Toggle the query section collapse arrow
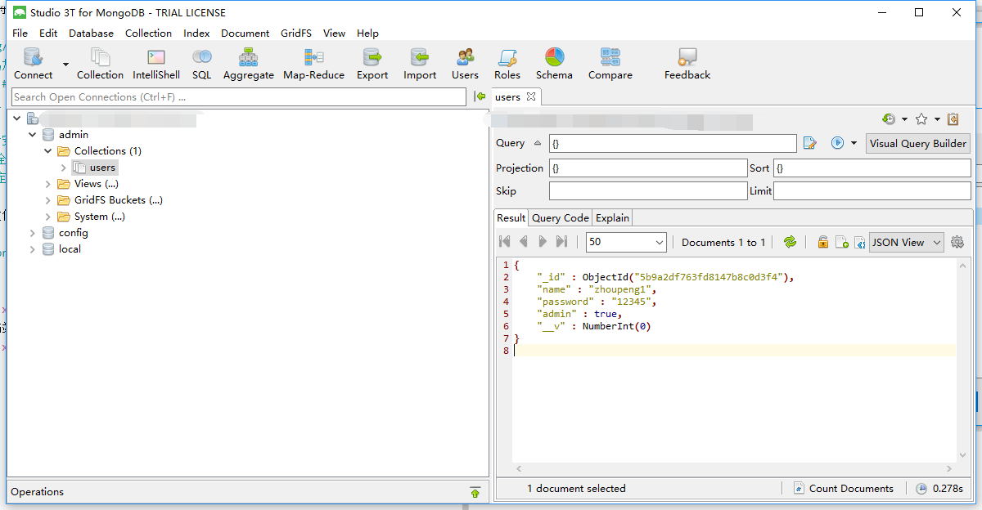The height and width of the screenshot is (510, 982). (538, 143)
